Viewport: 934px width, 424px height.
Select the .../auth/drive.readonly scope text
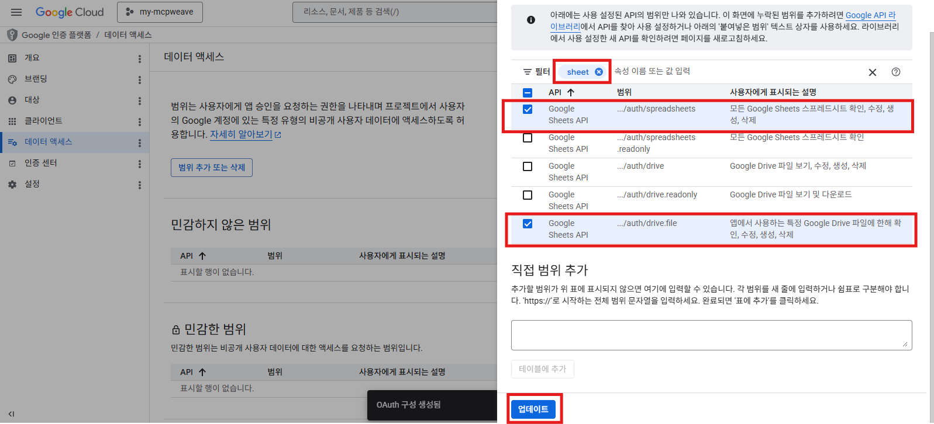pyautogui.click(x=657, y=194)
